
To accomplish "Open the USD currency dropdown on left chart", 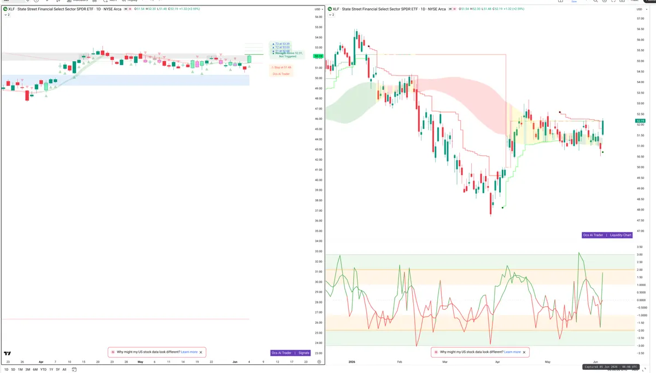I will (x=318, y=9).
